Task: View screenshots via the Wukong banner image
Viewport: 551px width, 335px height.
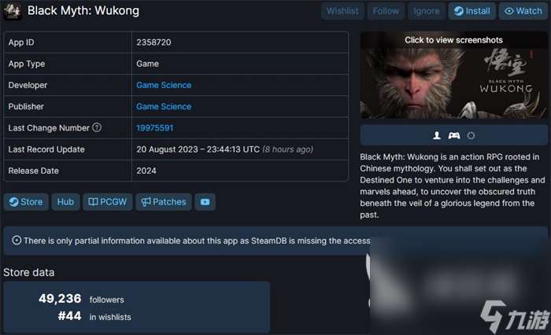Action: (453, 75)
